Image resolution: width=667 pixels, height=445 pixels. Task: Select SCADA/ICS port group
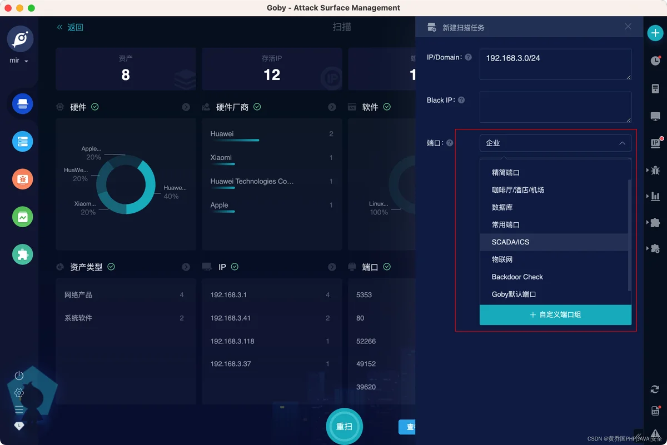pyautogui.click(x=554, y=242)
